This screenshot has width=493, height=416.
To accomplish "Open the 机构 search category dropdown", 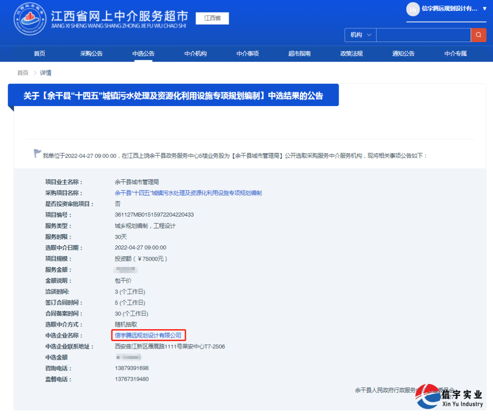I will coord(360,35).
